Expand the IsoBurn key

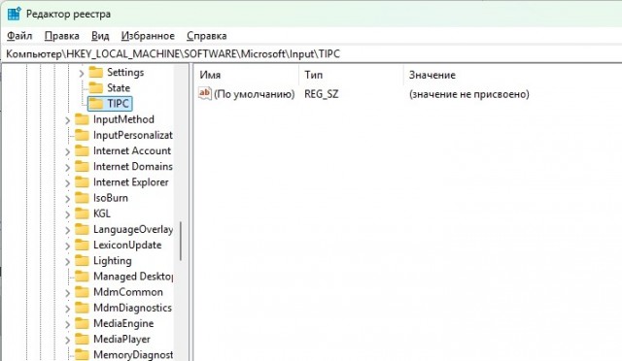67,199
